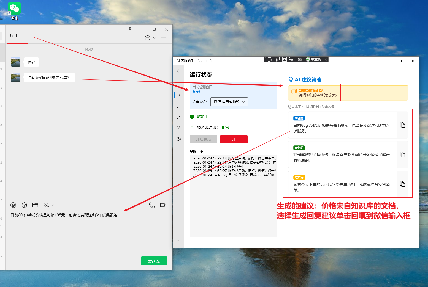Click the 热重载 hot reload indicator
Screen dimensions: 428x287
point(313,59)
